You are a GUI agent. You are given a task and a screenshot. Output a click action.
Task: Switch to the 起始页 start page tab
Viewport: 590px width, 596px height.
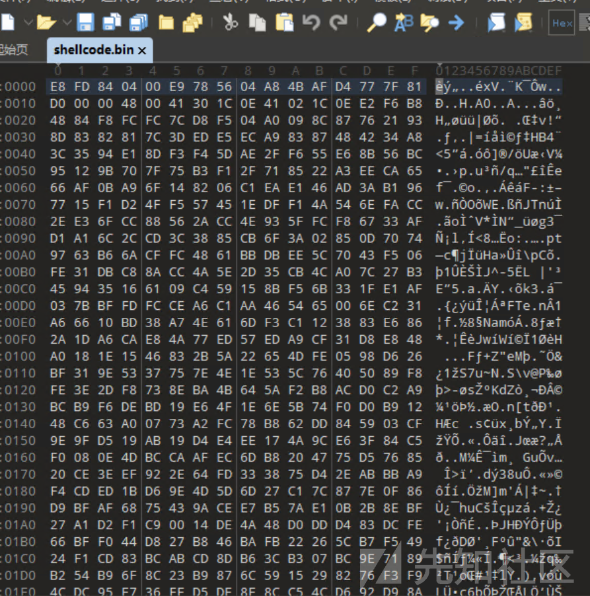pos(14,50)
